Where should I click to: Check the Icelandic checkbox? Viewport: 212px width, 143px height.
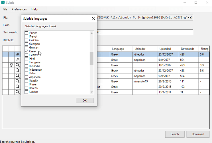point(27,66)
